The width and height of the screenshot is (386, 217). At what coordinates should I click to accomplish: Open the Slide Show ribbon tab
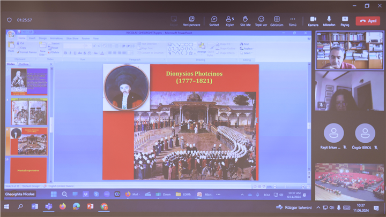[72, 38]
